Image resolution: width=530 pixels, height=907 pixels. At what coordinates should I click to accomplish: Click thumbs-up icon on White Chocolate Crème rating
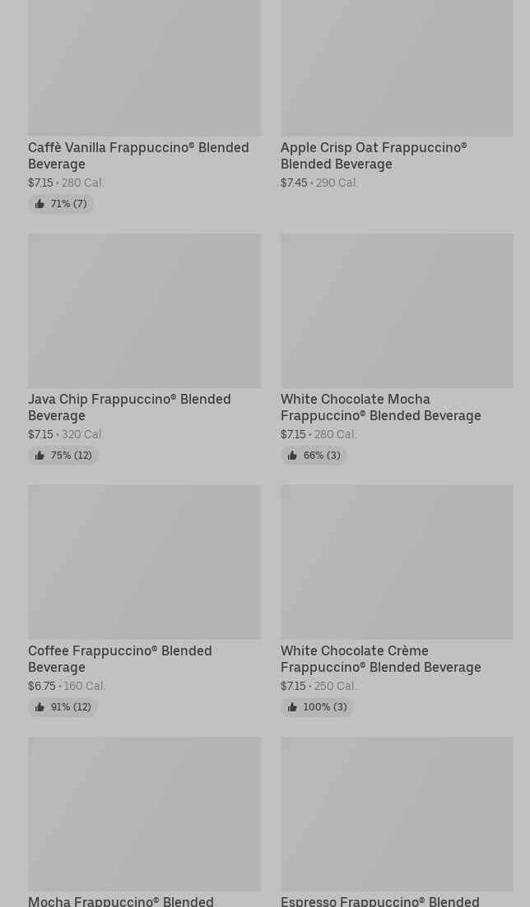pos(292,707)
